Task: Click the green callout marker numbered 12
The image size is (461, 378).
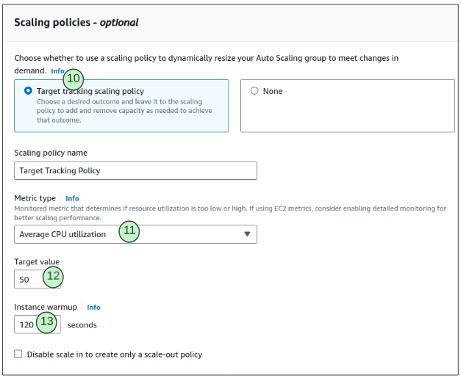Action: coord(53,277)
